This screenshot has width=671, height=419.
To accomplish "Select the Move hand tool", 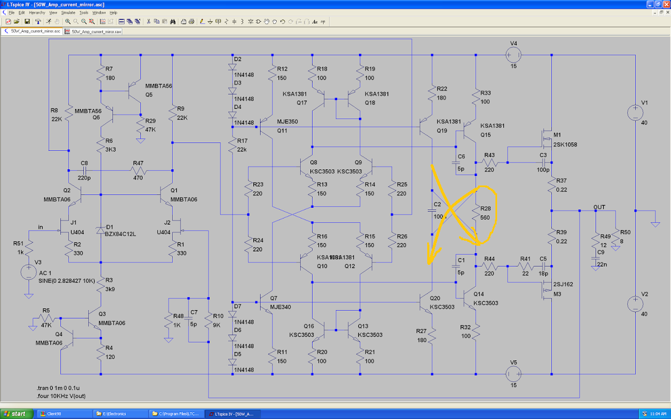I will 267,21.
